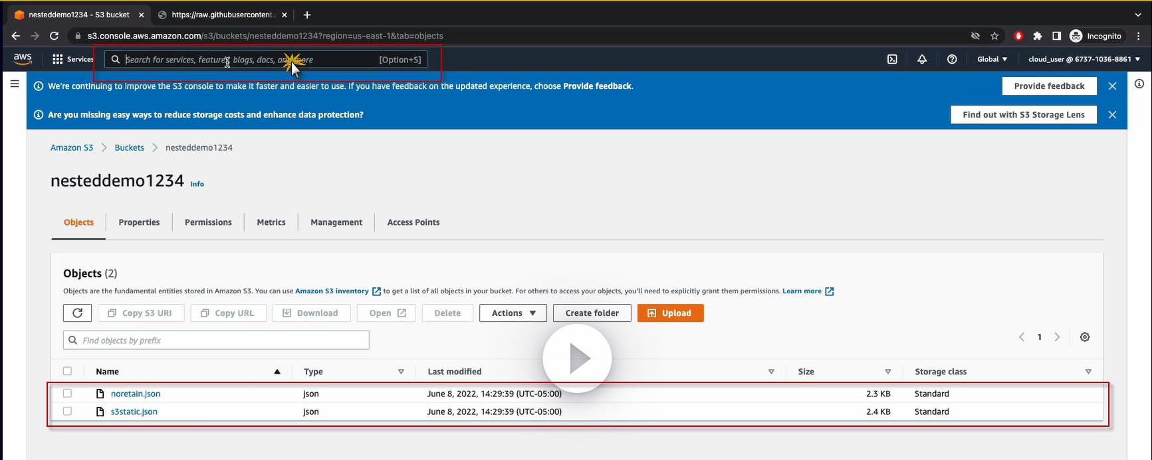Open the Services grid menu
The height and width of the screenshot is (460, 1152).
pos(73,59)
